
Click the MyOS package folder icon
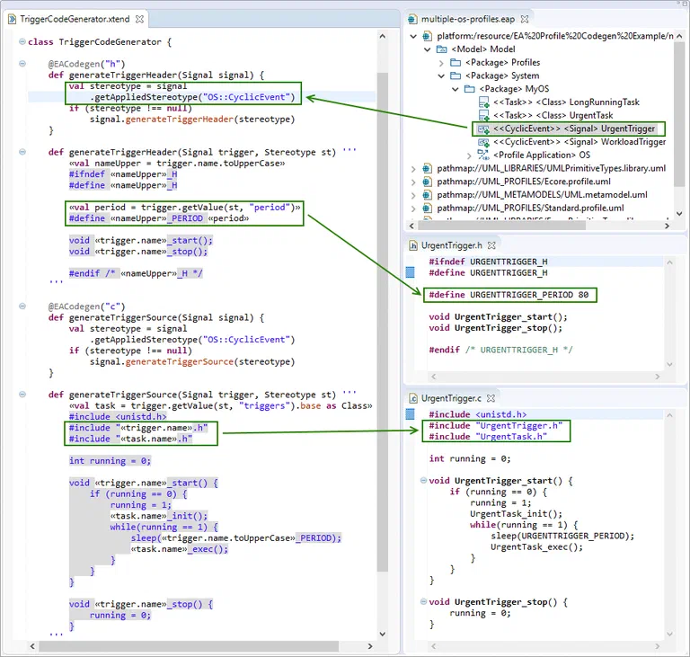[x=470, y=89]
